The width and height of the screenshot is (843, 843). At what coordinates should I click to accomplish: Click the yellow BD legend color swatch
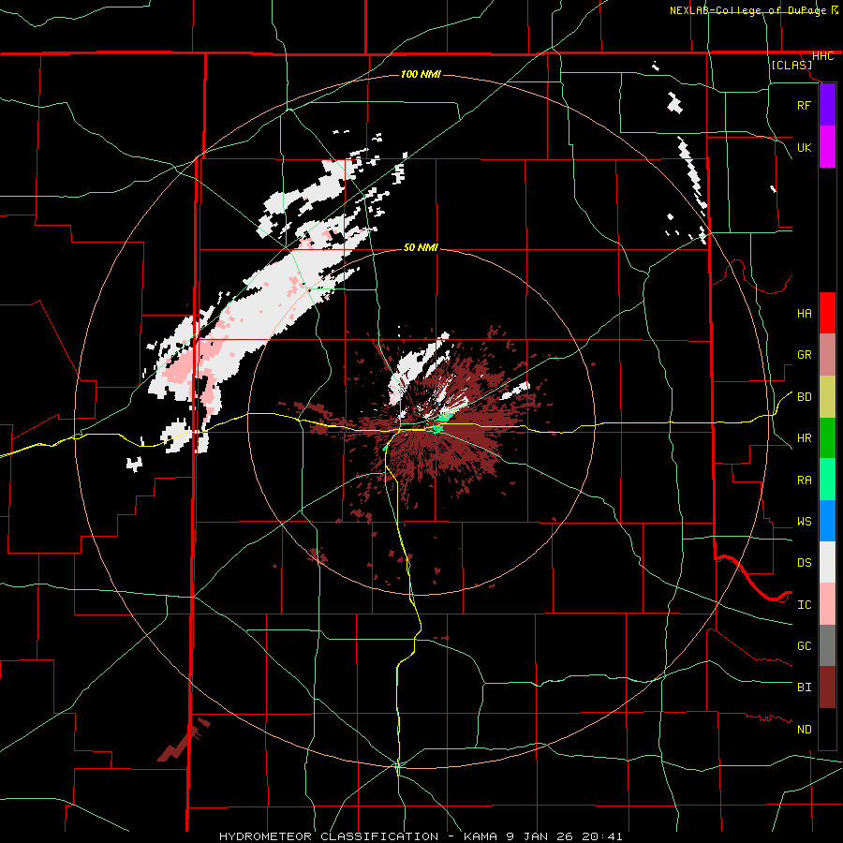pos(827,397)
